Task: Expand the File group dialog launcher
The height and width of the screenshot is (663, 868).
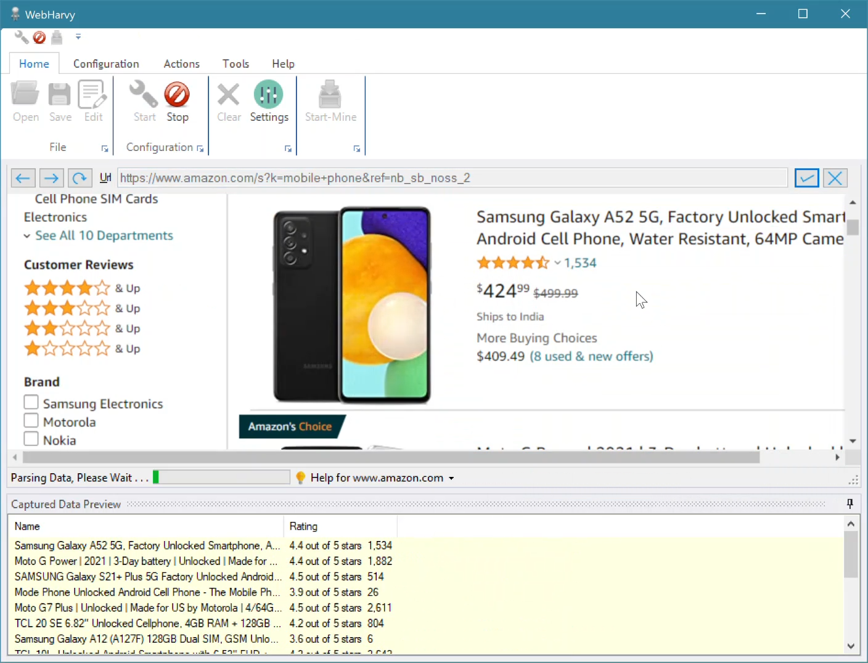Action: pyautogui.click(x=105, y=148)
